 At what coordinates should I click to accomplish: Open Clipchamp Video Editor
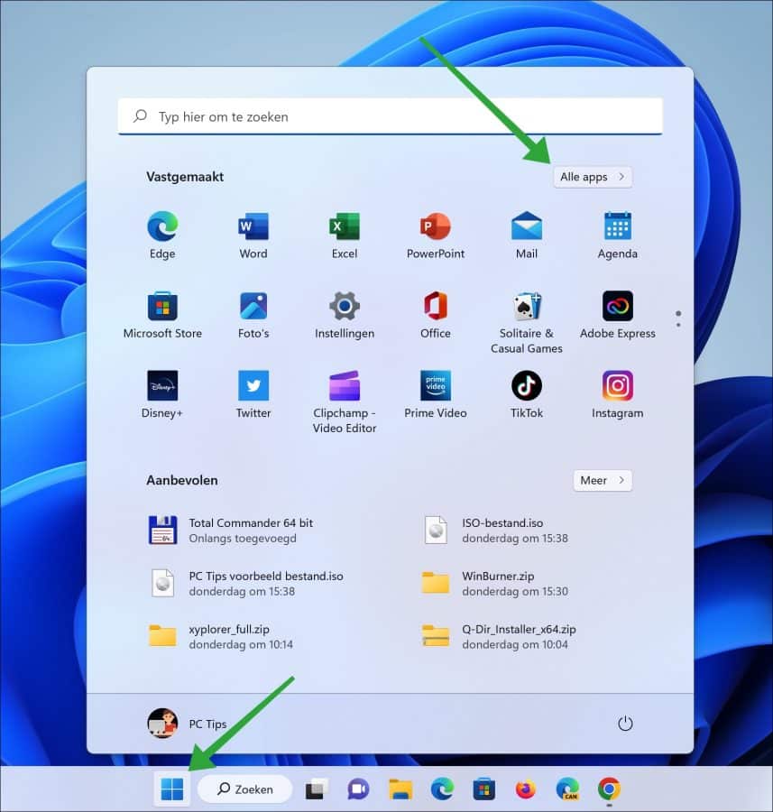click(345, 401)
